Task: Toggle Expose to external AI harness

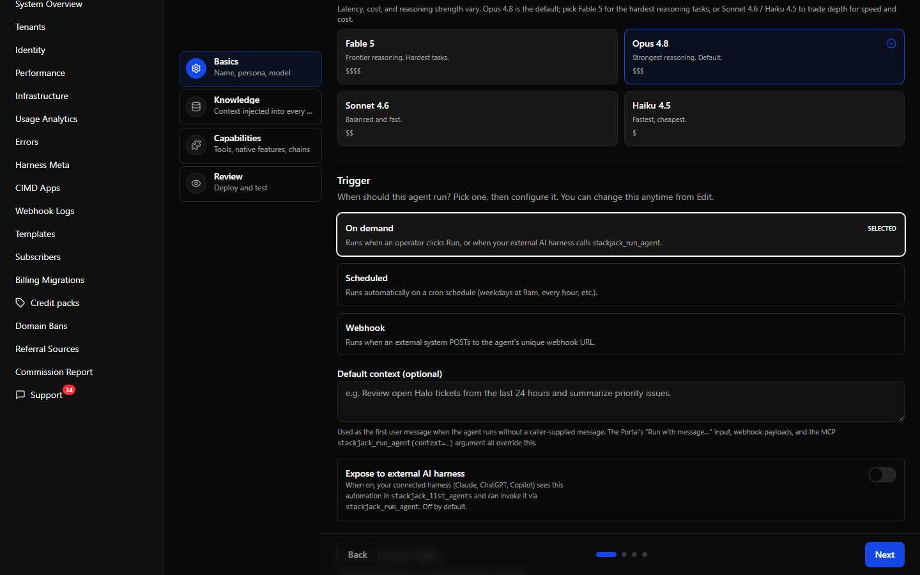Action: pos(882,475)
